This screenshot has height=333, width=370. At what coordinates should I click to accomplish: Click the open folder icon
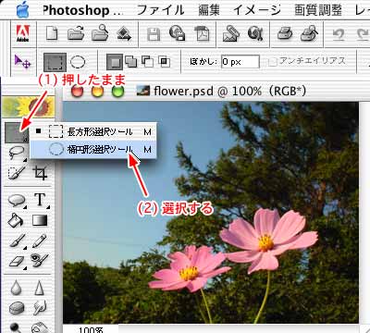[76, 33]
